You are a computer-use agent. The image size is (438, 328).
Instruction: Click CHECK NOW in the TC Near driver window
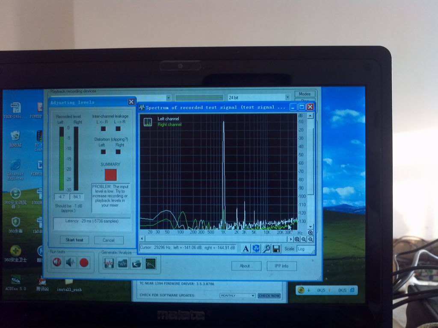(x=269, y=296)
